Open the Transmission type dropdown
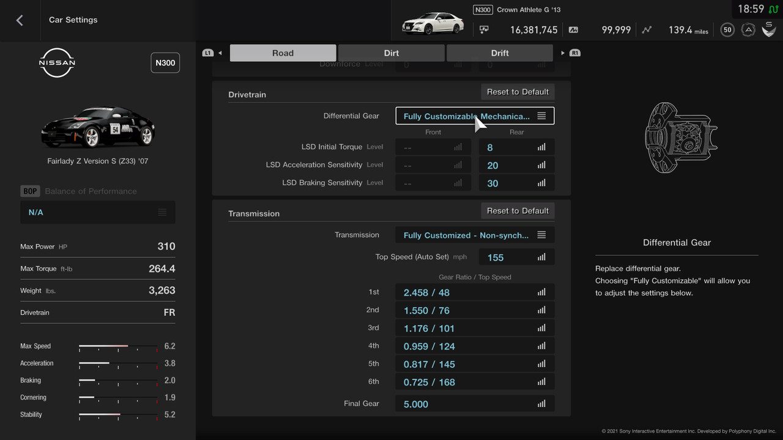Viewport: 783px width, 440px height. 475,235
